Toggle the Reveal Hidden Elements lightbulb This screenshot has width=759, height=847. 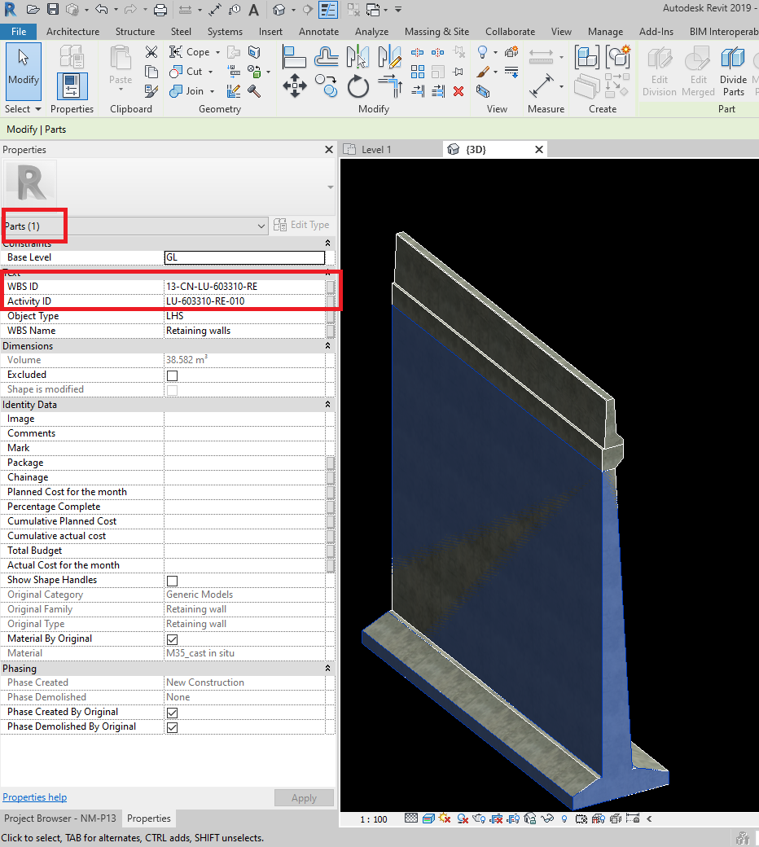coord(564,818)
